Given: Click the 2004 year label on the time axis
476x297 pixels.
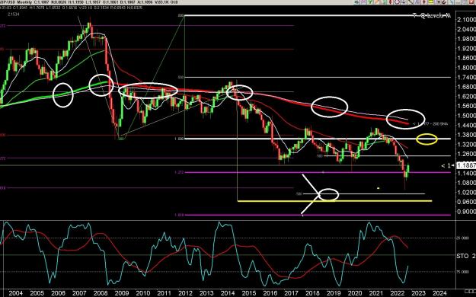Looking at the screenshot, I should [x=16, y=293].
